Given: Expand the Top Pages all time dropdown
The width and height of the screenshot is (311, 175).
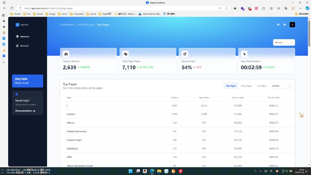Looking at the screenshot, I should tap(281, 86).
